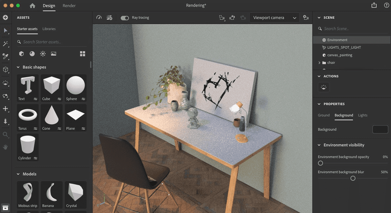Screen dimensions: 391x213
Task: Click the camera undo icon
Action: [x=232, y=17]
